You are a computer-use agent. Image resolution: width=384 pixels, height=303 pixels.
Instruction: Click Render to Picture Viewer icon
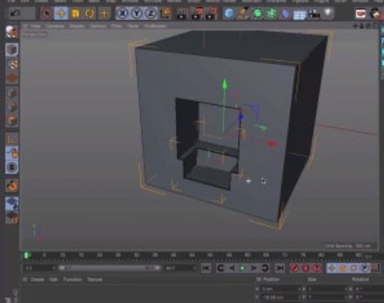[x=197, y=14]
